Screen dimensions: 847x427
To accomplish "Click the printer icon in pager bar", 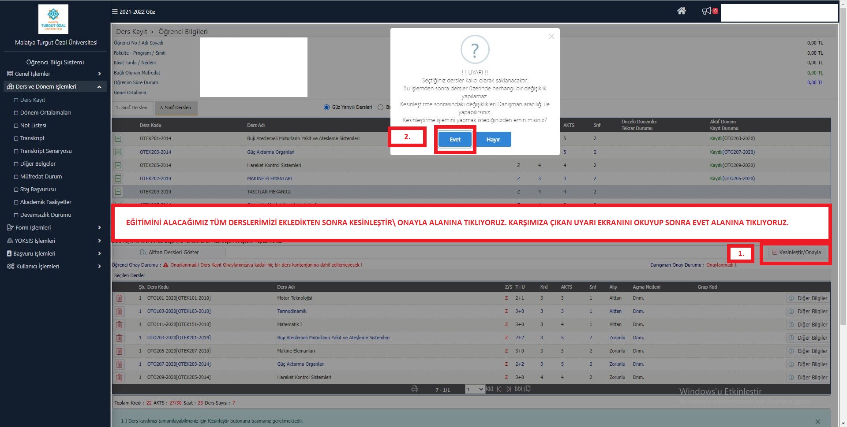I will pos(415,389).
